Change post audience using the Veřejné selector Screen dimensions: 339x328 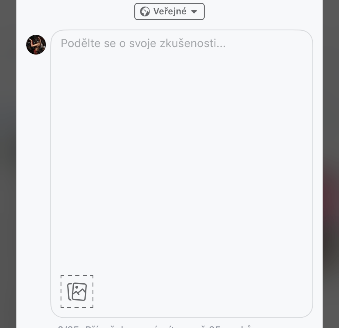[169, 11]
